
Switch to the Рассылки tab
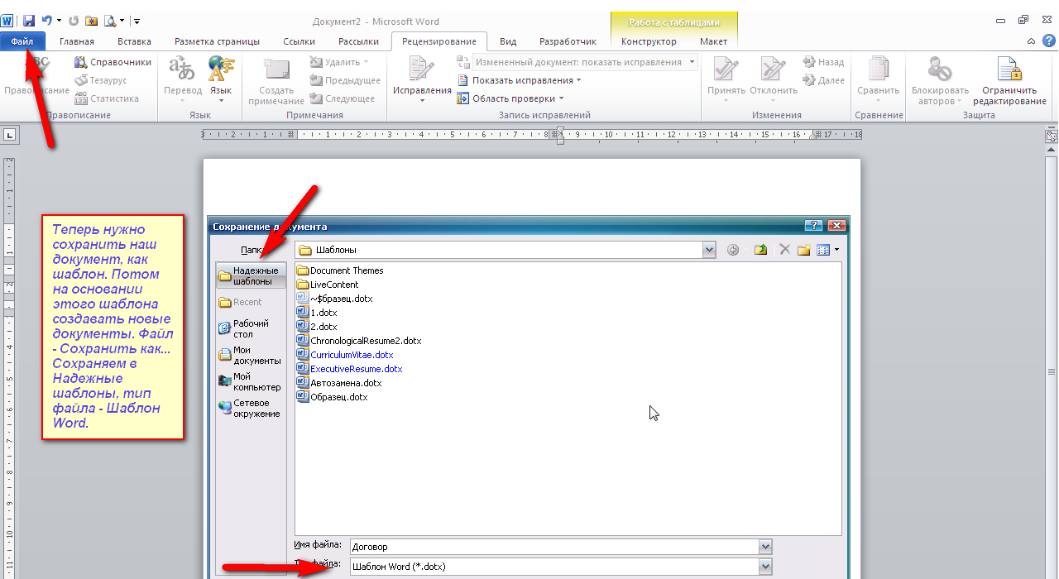click(358, 41)
